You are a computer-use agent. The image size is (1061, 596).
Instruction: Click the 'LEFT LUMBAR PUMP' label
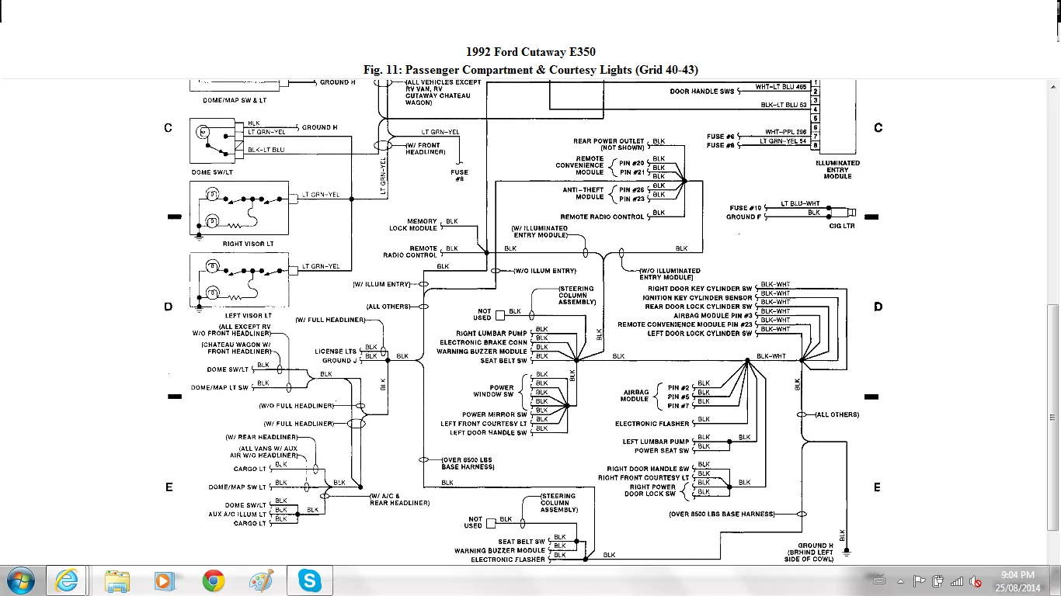click(656, 442)
